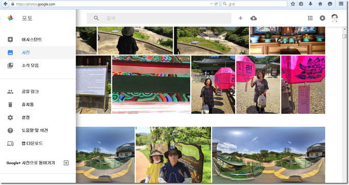Click the cloud upload icon
The image size is (349, 185).
coord(253,18)
